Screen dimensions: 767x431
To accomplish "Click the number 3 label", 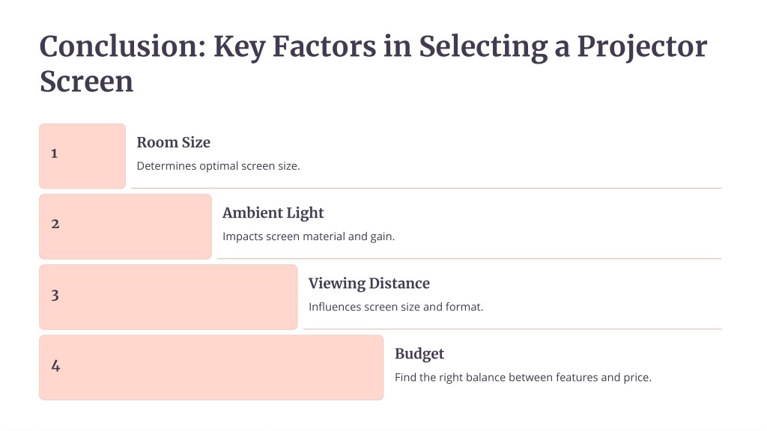I will click(x=55, y=295).
